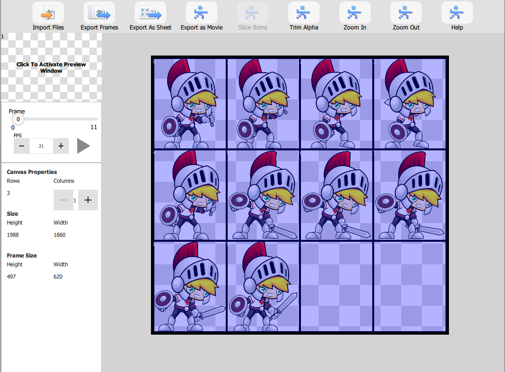This screenshot has height=372, width=505.
Task: Open Export Frames from toolbar
Action: 99,13
